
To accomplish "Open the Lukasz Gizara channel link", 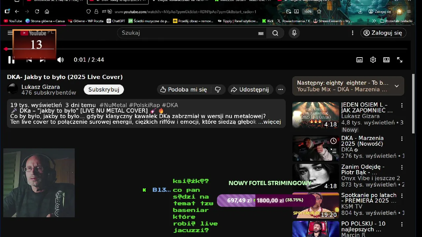I will (x=41, y=87).
